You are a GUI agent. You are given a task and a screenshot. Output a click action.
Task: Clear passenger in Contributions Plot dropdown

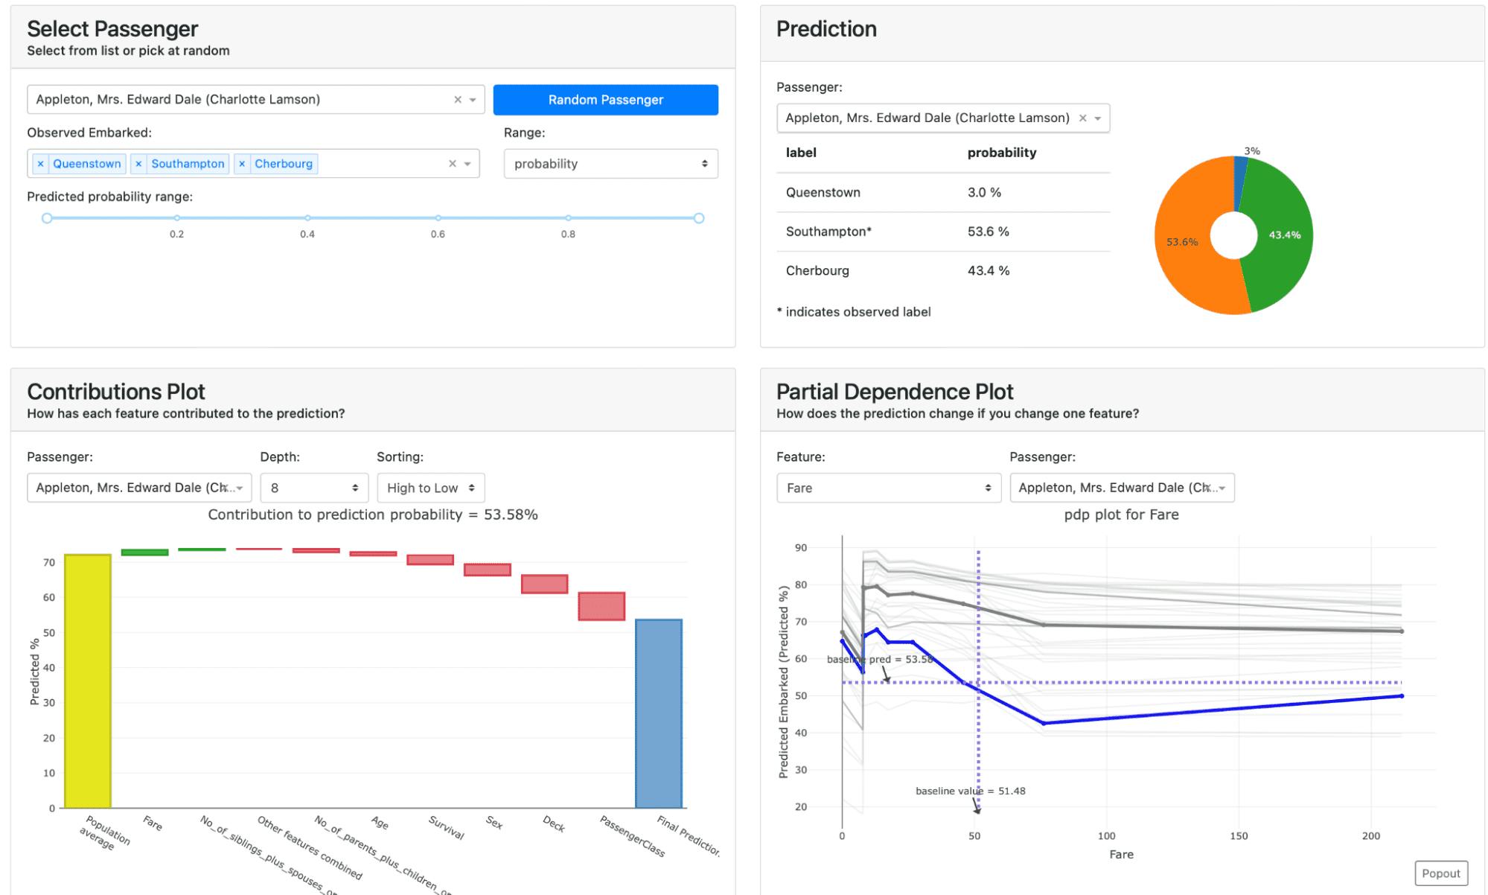[226, 488]
